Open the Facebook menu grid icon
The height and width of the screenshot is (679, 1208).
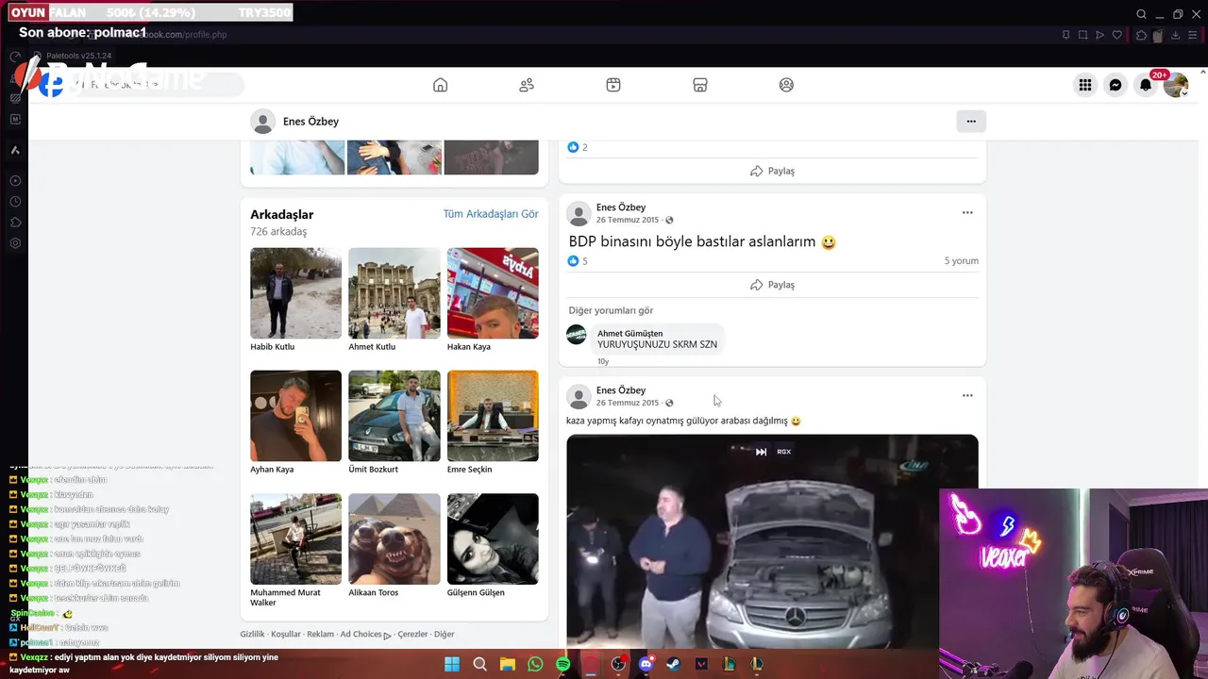(1085, 85)
